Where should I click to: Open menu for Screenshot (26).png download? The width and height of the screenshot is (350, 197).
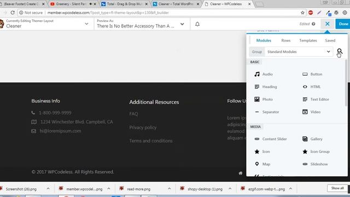point(48,189)
